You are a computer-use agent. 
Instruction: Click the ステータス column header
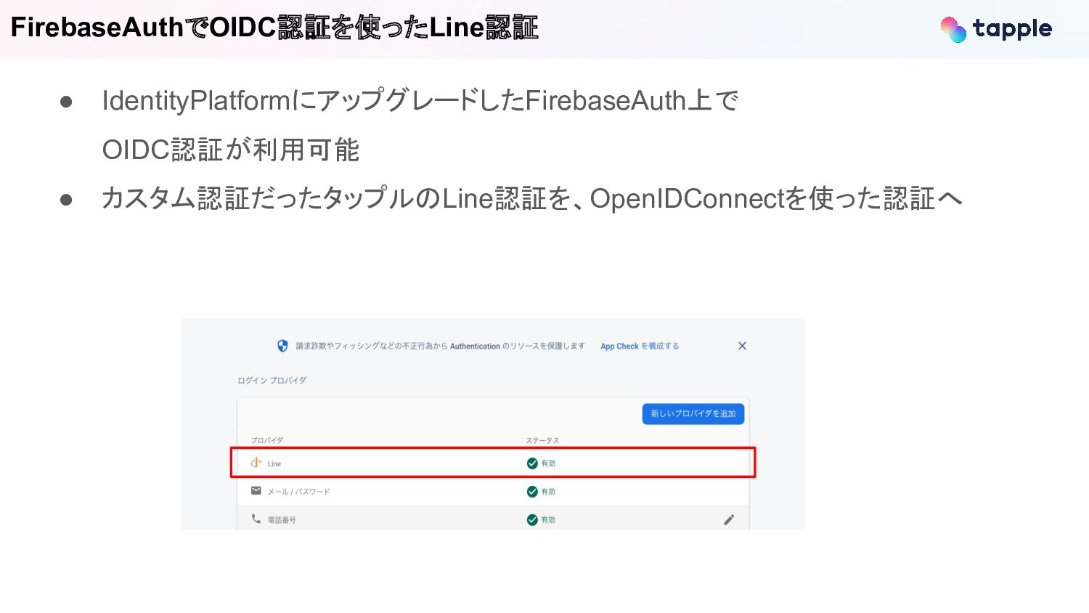pos(542,441)
